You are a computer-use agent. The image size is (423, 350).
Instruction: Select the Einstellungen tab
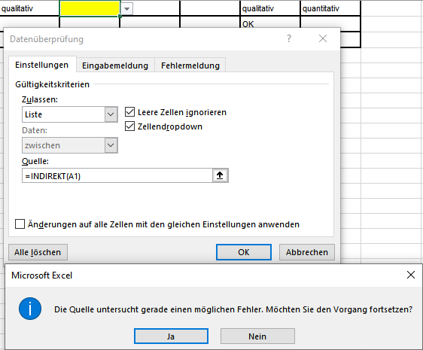(x=42, y=65)
